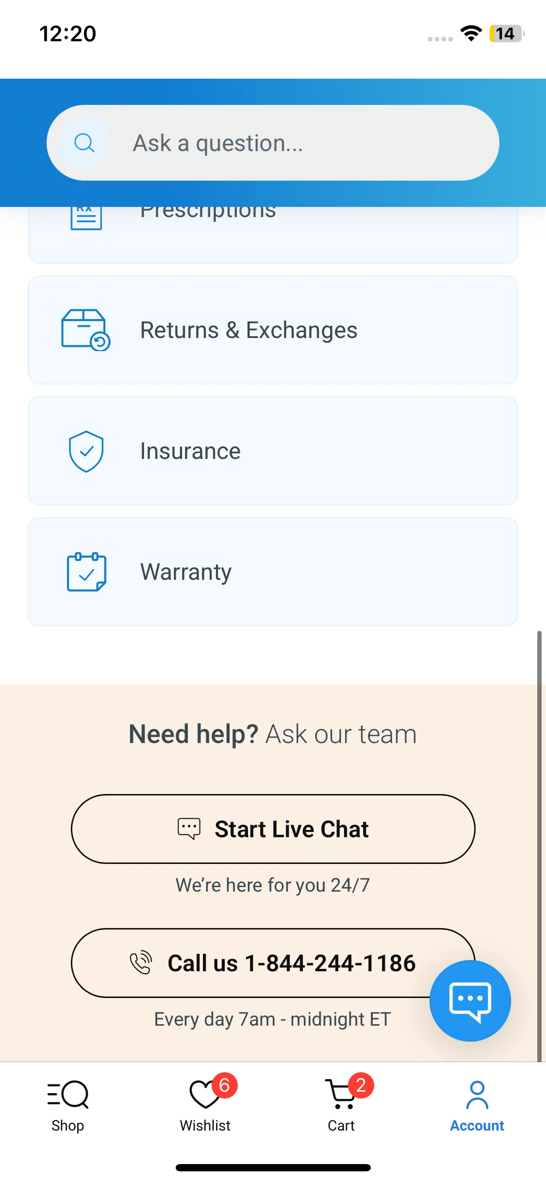Tap the Warranty calendar icon
Image resolution: width=546 pixels, height=1183 pixels.
tap(86, 572)
